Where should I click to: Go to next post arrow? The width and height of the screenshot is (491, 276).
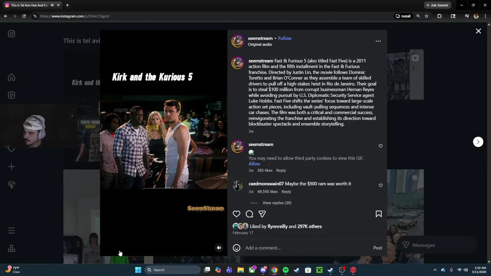[478, 142]
